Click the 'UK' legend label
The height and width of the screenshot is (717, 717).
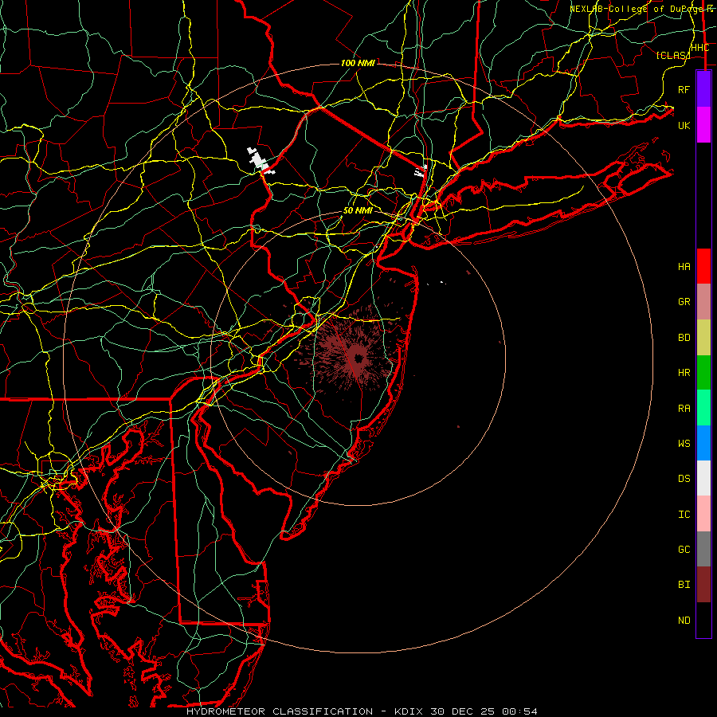pos(684,125)
